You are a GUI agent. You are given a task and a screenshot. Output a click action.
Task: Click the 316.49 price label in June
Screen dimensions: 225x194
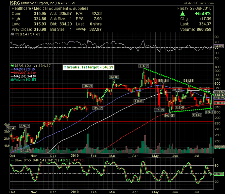(x=180, y=107)
